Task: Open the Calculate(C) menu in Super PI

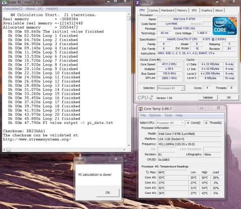Action: point(13,9)
